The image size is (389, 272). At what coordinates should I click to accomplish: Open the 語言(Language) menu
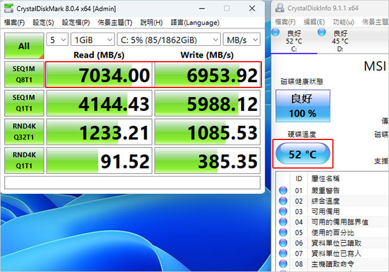coord(195,22)
